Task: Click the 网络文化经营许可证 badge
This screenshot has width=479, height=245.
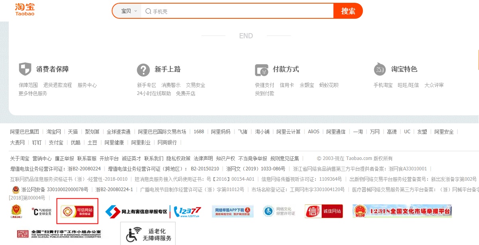Action: coord(279,211)
